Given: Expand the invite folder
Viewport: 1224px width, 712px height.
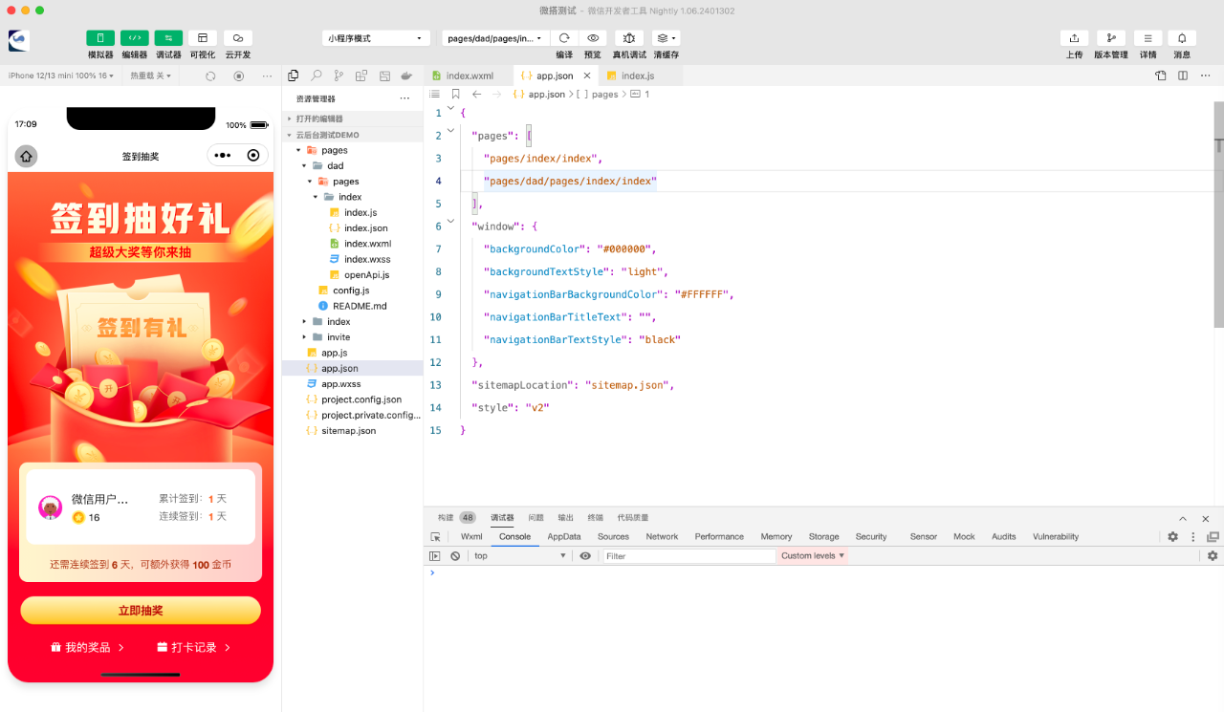Looking at the screenshot, I should (x=353, y=337).
